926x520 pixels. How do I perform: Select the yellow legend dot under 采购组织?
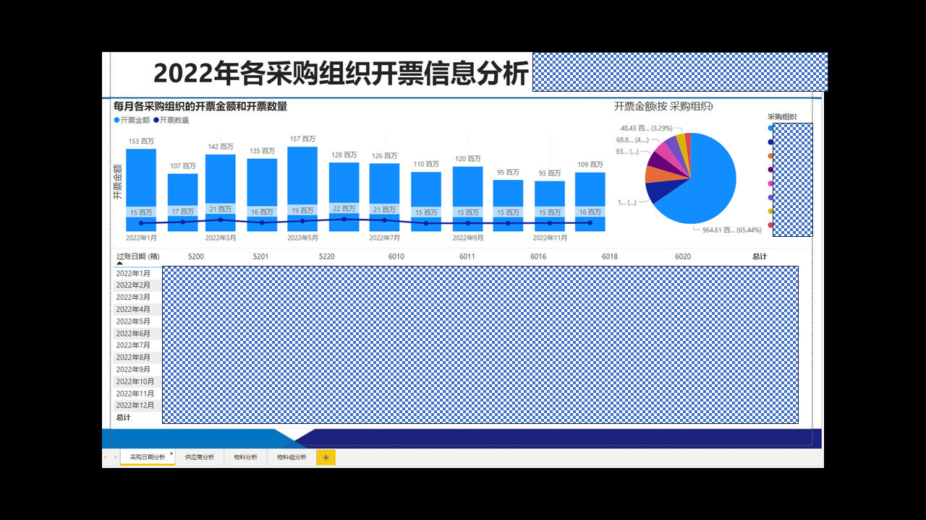pos(770,211)
